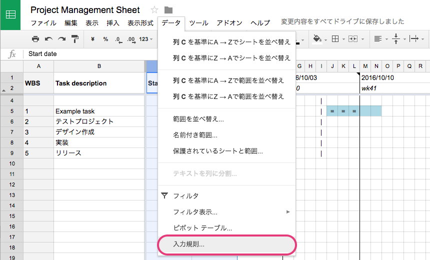430x260 pixels.
Task: Open the horizontal align dropdown arrow
Action: point(386,39)
